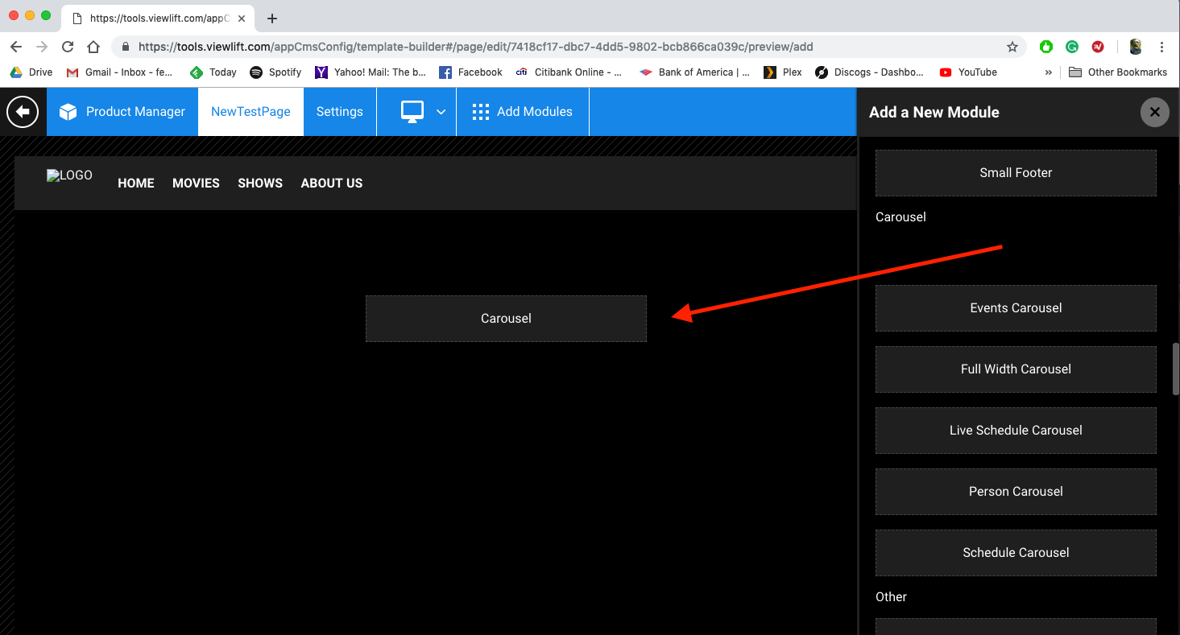The width and height of the screenshot is (1180, 635).
Task: Open Product Manager cube icon
Action: [x=68, y=112]
